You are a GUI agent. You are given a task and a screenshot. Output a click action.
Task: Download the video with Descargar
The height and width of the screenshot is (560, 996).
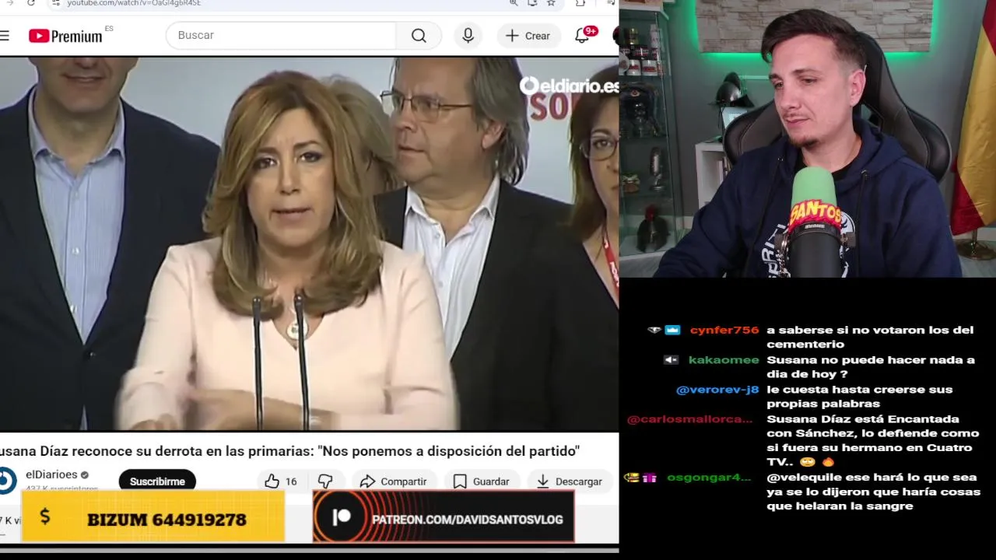(x=570, y=481)
